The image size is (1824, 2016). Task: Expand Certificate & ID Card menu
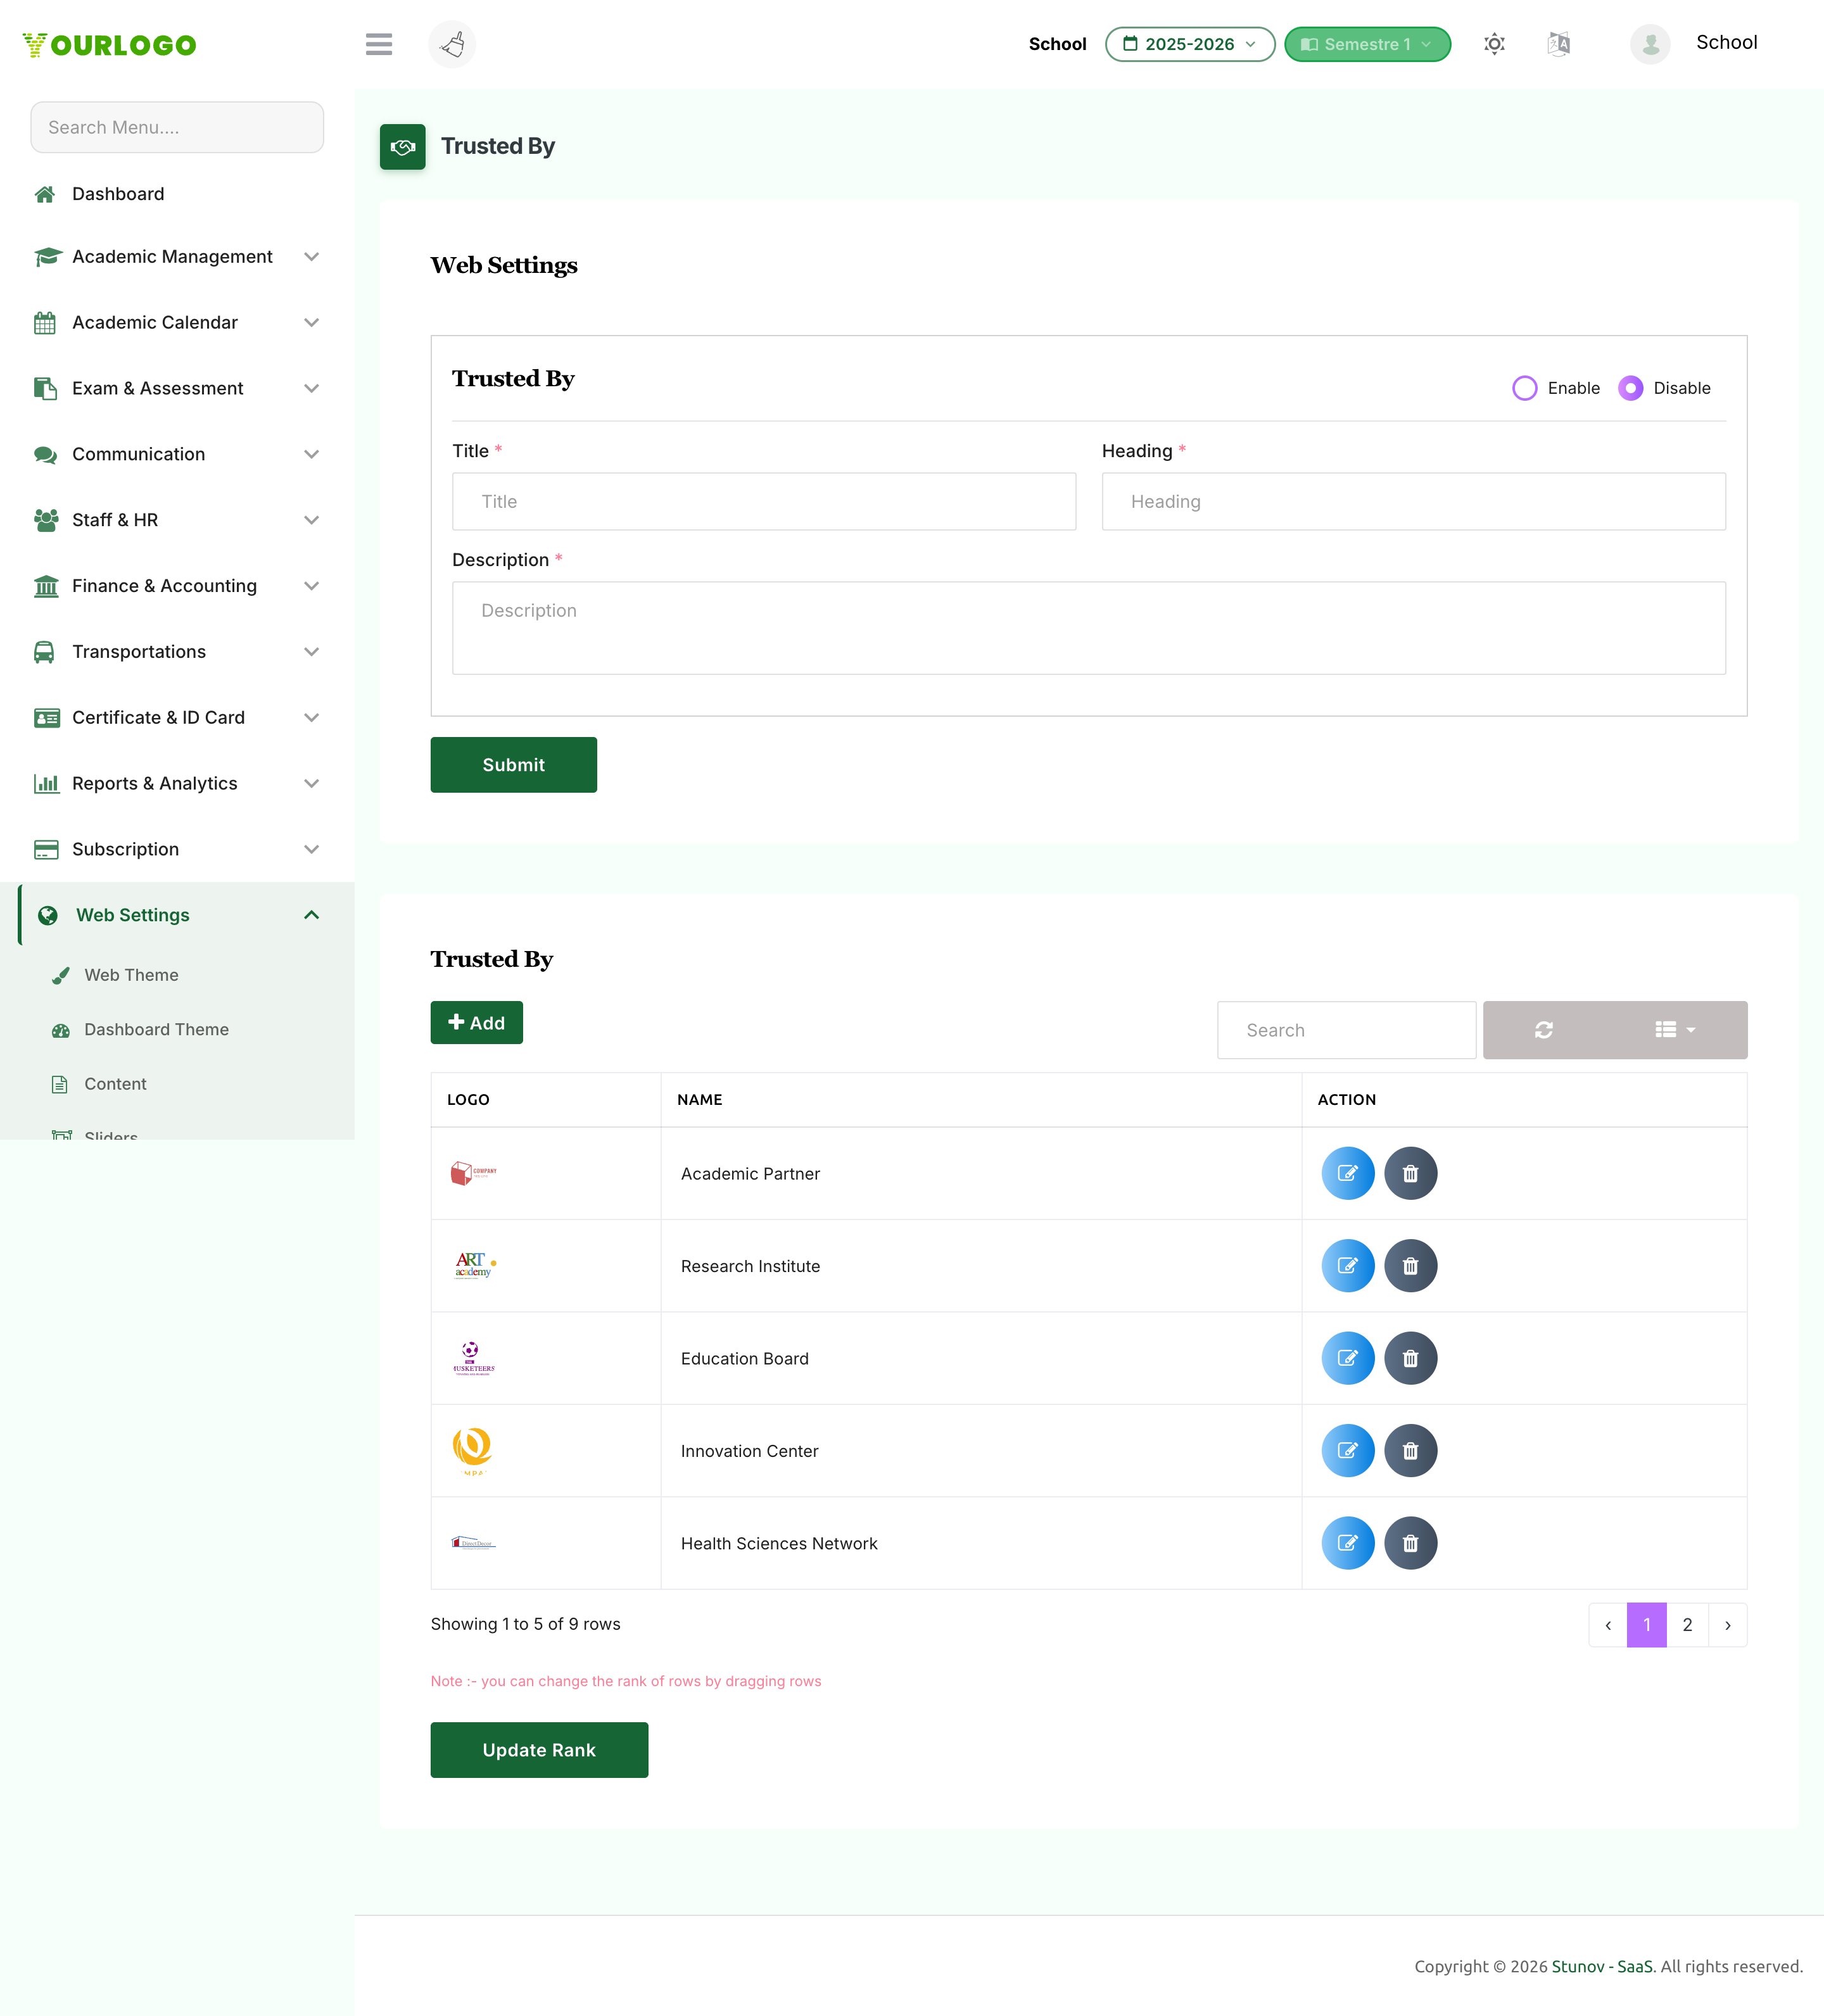point(177,718)
